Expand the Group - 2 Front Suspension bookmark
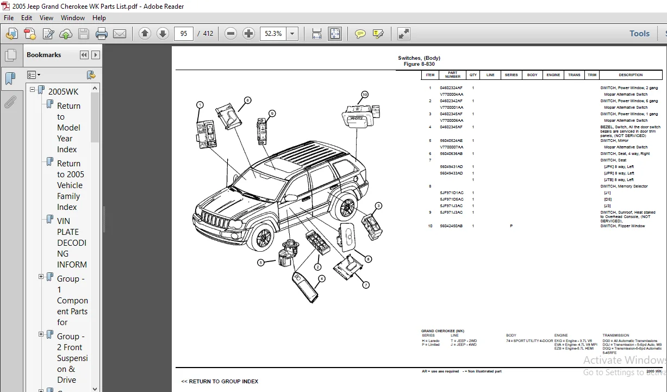This screenshot has height=392, width=667. (x=41, y=334)
